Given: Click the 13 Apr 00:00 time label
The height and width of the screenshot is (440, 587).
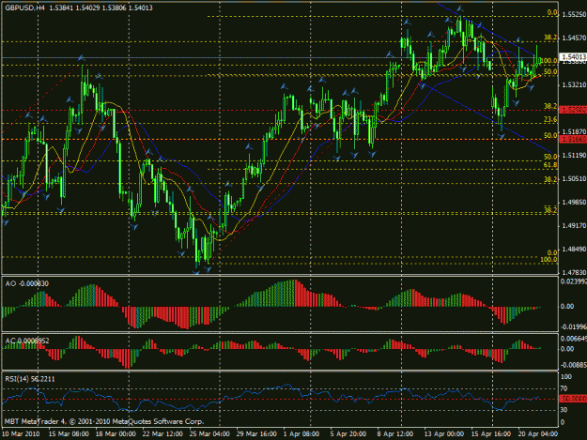Looking at the screenshot, I should click(x=444, y=434).
